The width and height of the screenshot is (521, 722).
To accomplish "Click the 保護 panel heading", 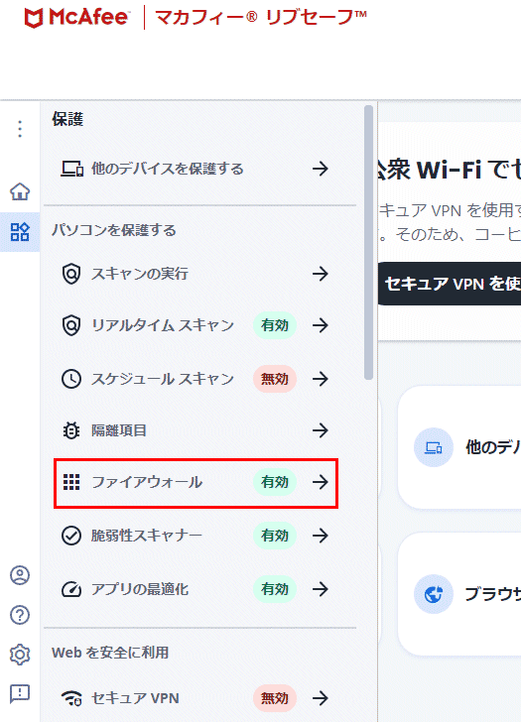I will pos(67,119).
